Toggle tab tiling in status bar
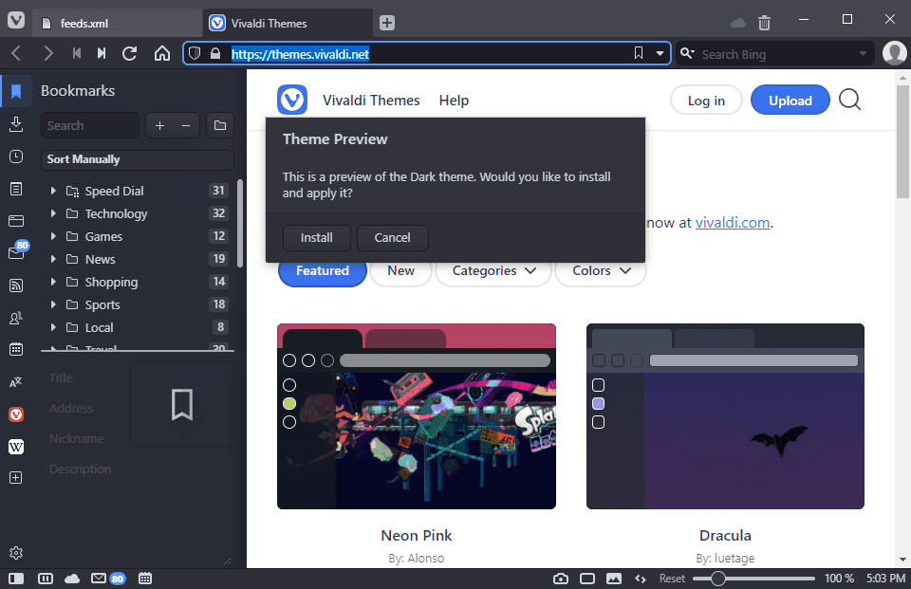The width and height of the screenshot is (911, 589). (x=46, y=579)
